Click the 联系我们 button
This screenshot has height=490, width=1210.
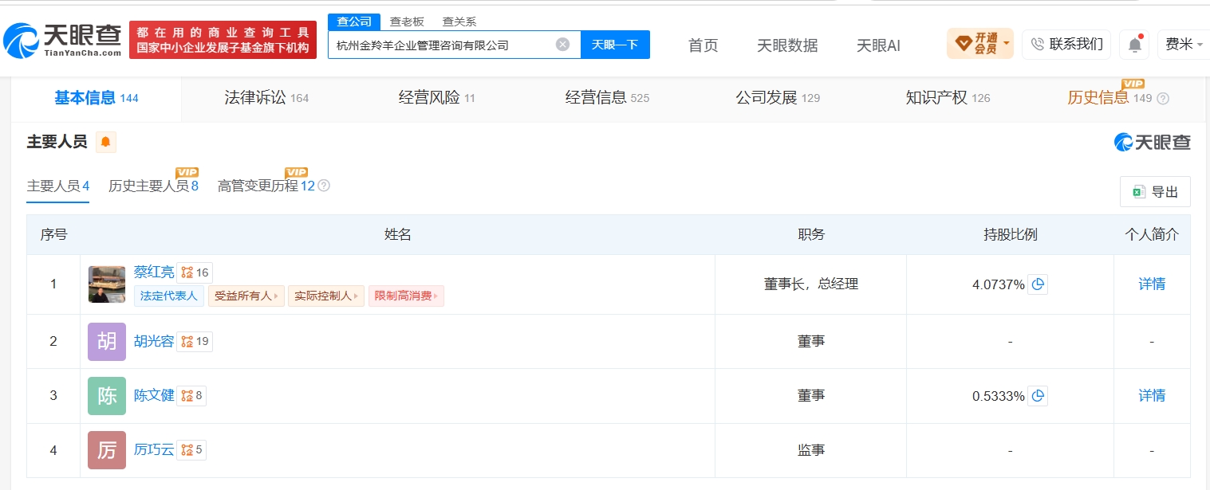(1066, 45)
